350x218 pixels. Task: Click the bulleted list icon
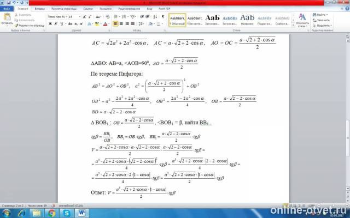point(115,17)
